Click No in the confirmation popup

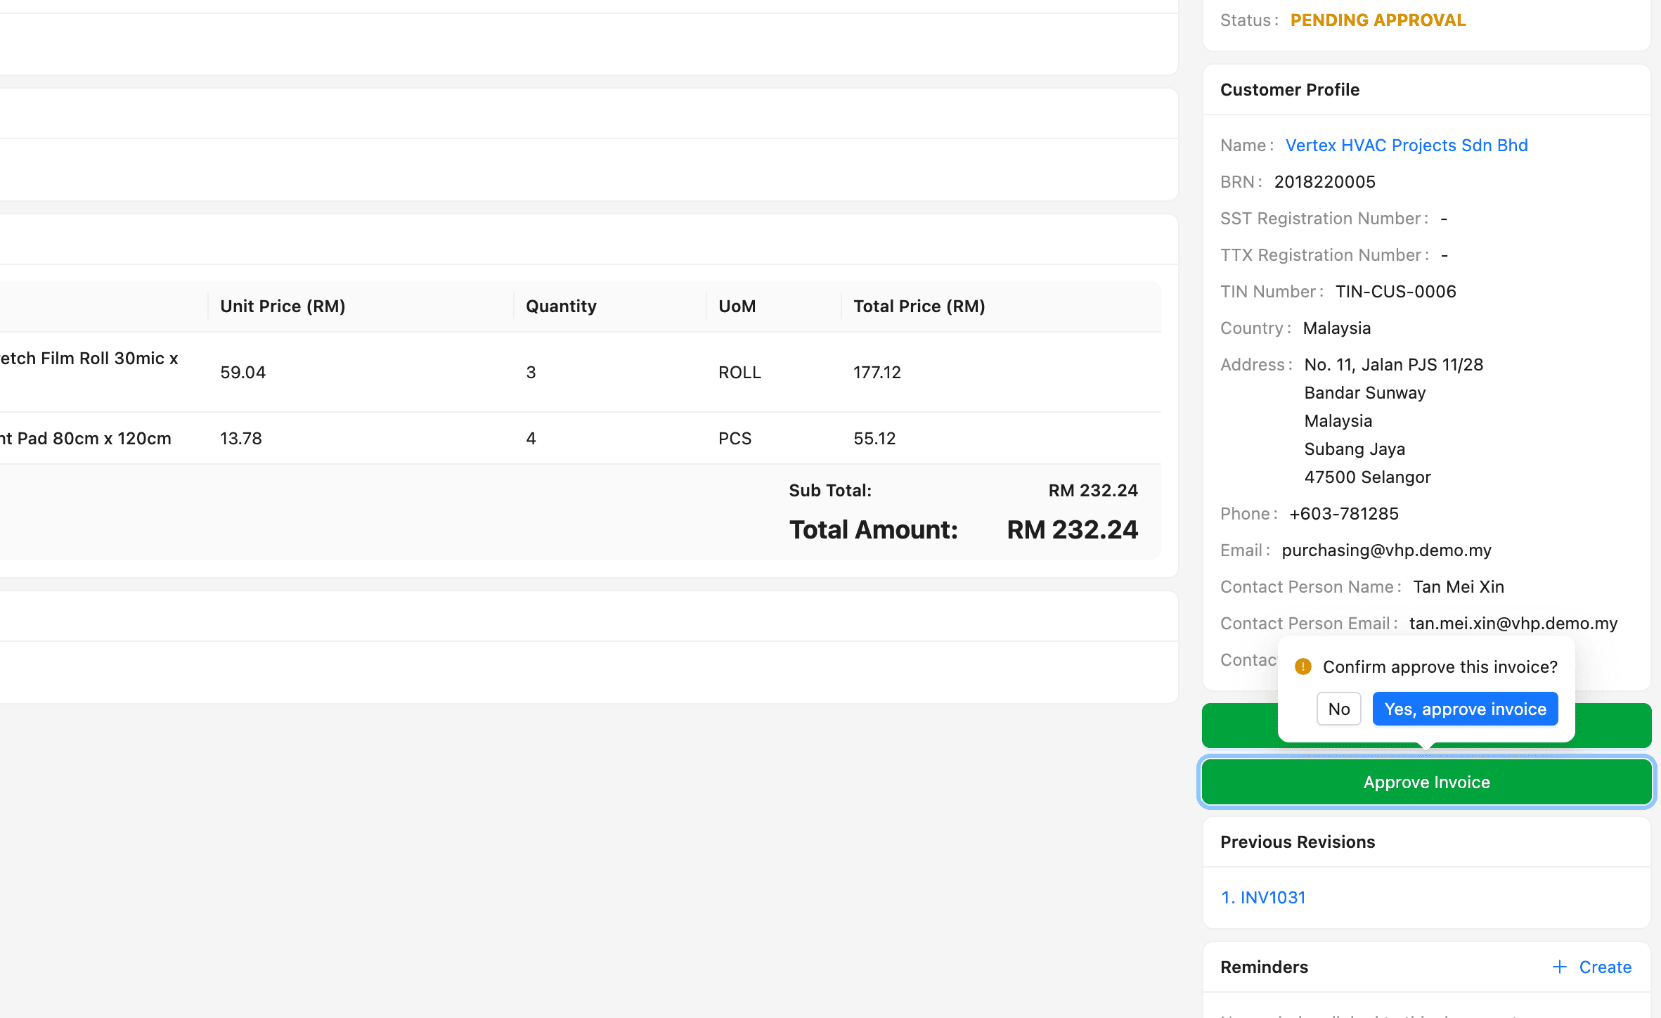[1338, 709]
